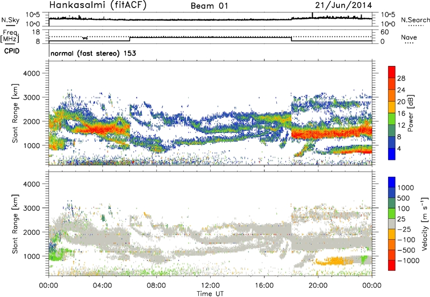Click the frequency step-up at 06:00
Image resolution: width=430 pixels, height=297 pixels.
click(x=130, y=39)
